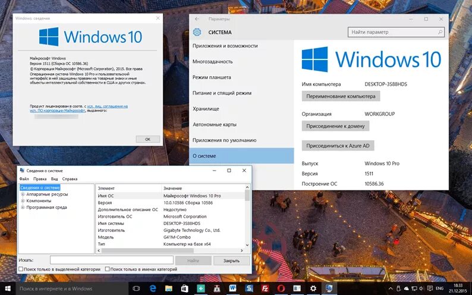Open the Справка menu in System Information
This screenshot has height=295, width=472.
pyautogui.click(x=70, y=179)
